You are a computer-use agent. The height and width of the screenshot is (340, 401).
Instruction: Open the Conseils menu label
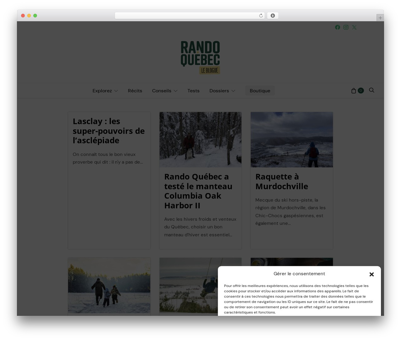[162, 91]
